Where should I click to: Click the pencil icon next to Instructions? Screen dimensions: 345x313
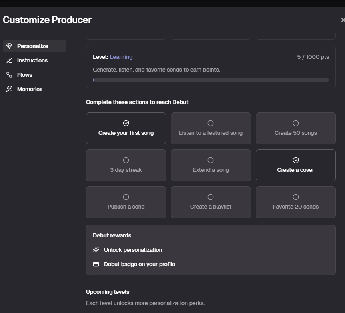[9, 60]
